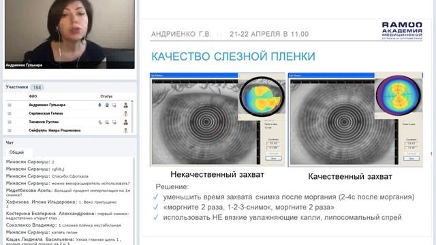Click user role avatar for Тахавеев Руслан
The image size is (436, 245).
pyautogui.click(x=125, y=122)
